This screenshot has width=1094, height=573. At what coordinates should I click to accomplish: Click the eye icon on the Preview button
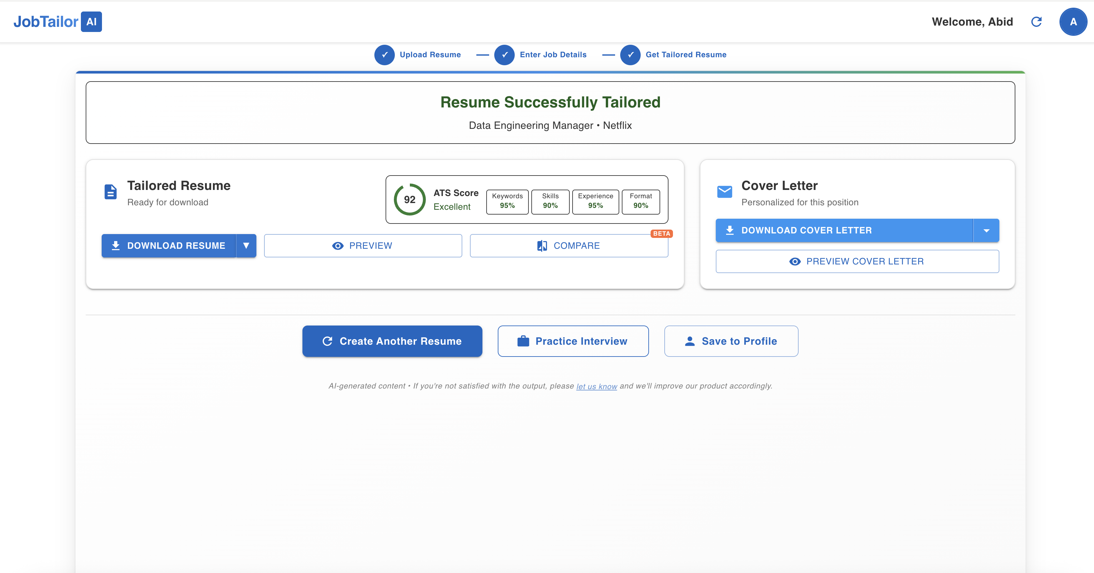pyautogui.click(x=338, y=246)
